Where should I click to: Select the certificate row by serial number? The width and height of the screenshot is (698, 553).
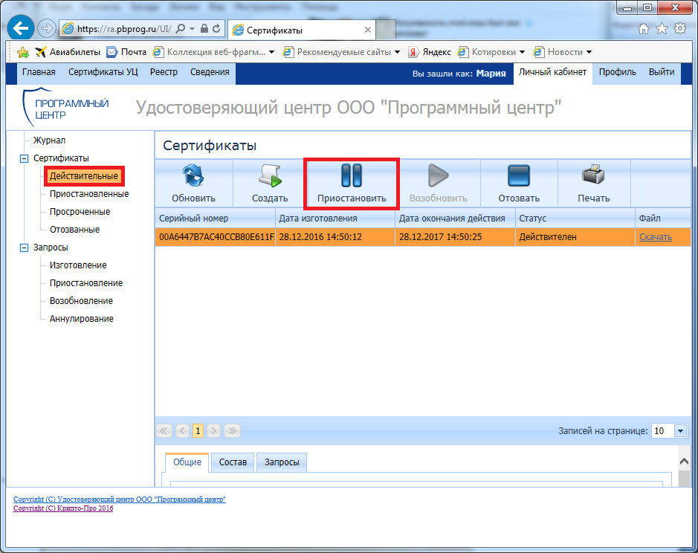point(216,237)
